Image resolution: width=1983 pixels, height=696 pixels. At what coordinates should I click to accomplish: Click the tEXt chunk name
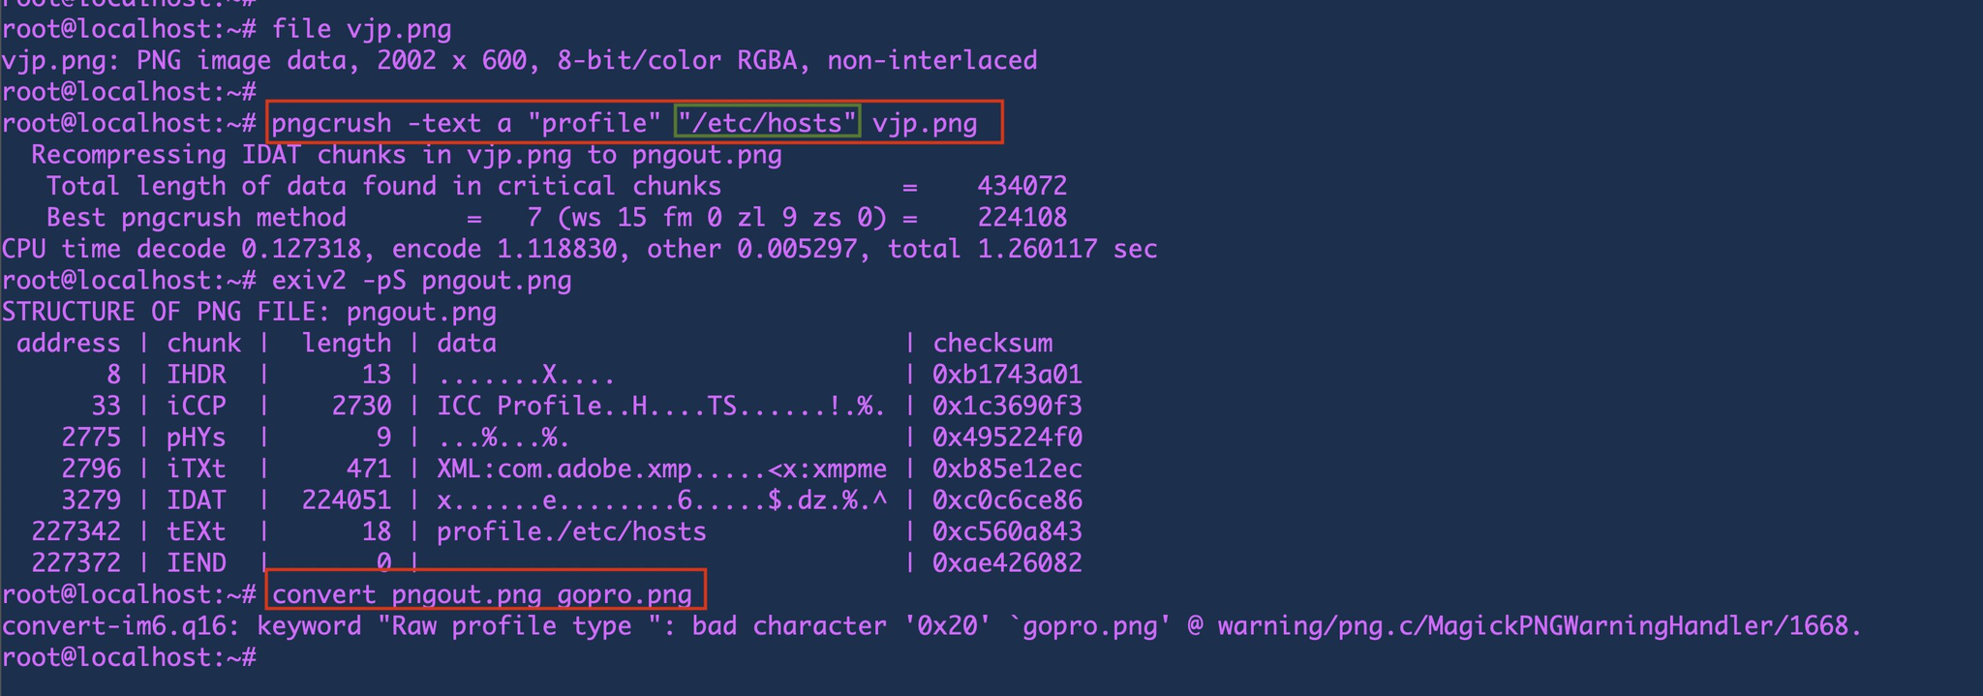click(x=197, y=531)
